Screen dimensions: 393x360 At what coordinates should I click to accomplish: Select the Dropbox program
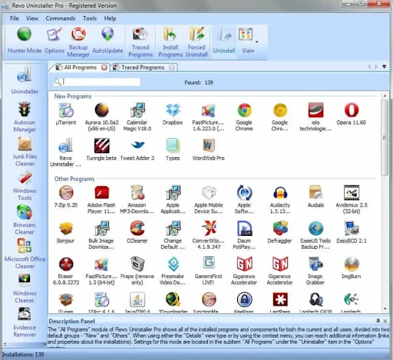click(x=173, y=114)
